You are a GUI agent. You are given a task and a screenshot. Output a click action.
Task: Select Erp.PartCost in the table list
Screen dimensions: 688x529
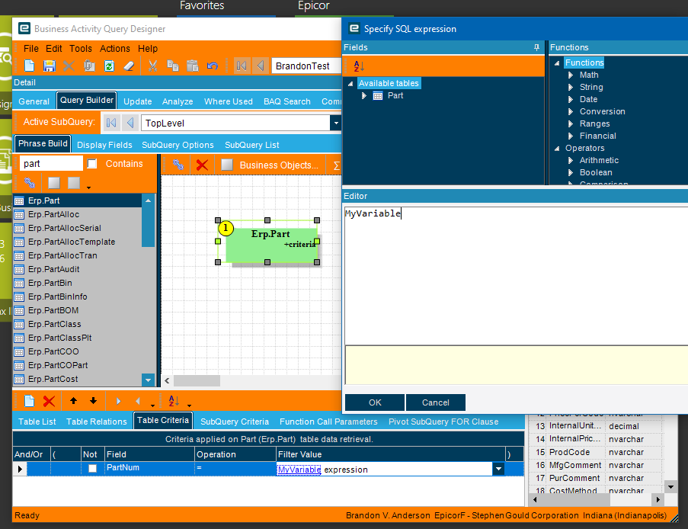tap(53, 379)
